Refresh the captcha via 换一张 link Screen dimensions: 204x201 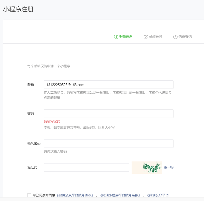(x=169, y=168)
